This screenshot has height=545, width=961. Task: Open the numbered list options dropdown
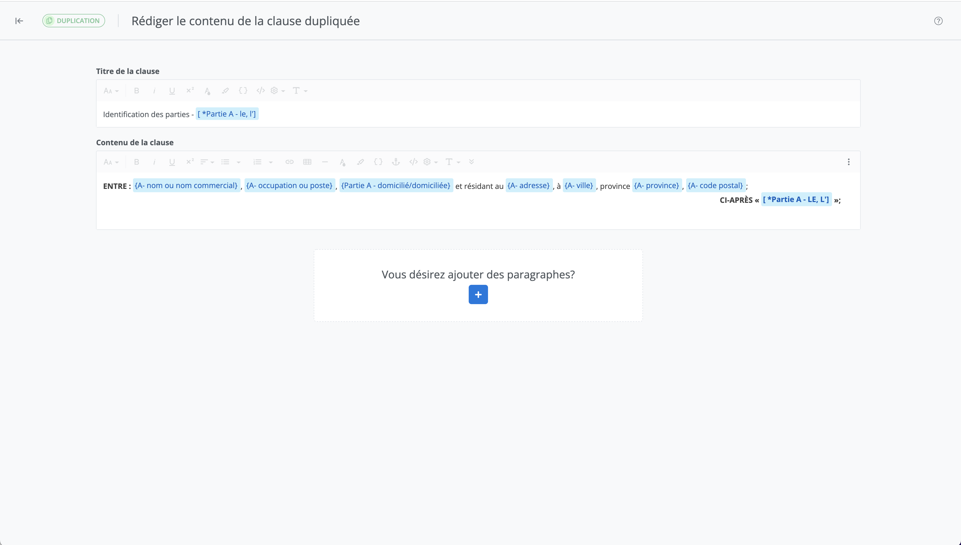point(271,162)
